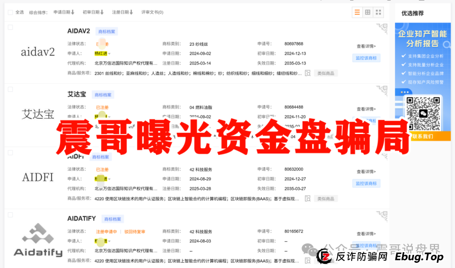The height and width of the screenshot is (268, 455).
Task: Click the AIDATIFY trademark logo image
Action: pyautogui.click(x=37, y=240)
